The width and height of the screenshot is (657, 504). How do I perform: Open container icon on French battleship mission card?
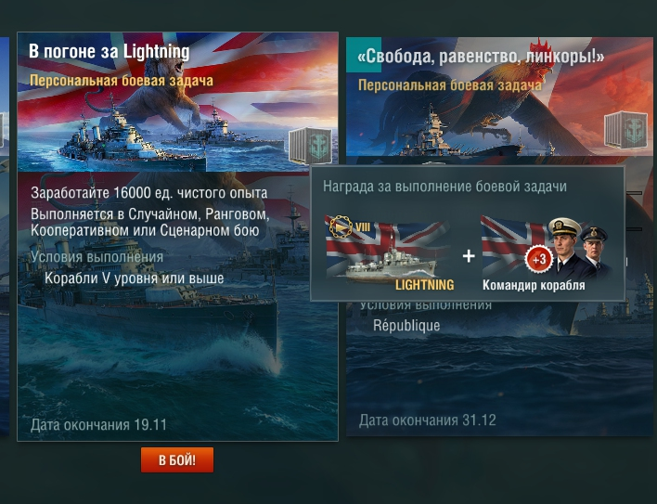[626, 130]
